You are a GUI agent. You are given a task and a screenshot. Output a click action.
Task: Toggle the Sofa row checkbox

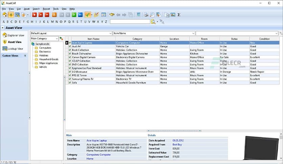[x=70, y=83]
